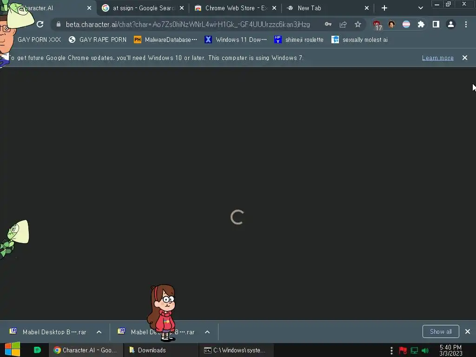This screenshot has height=357, width=476.
Task: Expand options for the download covered by Mabel
Action: point(207,332)
